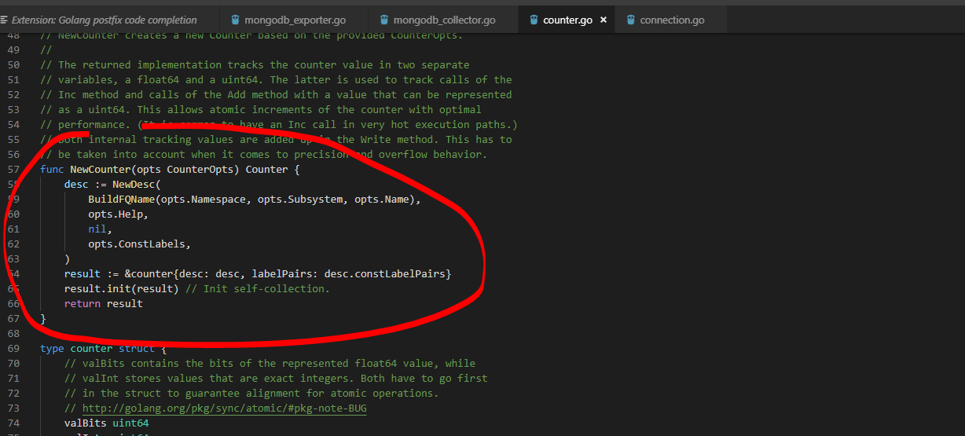Click the comment starting 'valBits contains the bits'
This screenshot has height=436, width=965.
270,363
